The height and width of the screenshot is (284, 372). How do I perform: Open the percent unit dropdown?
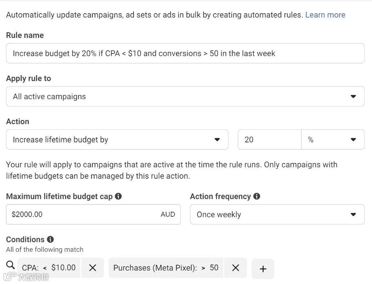(x=332, y=140)
